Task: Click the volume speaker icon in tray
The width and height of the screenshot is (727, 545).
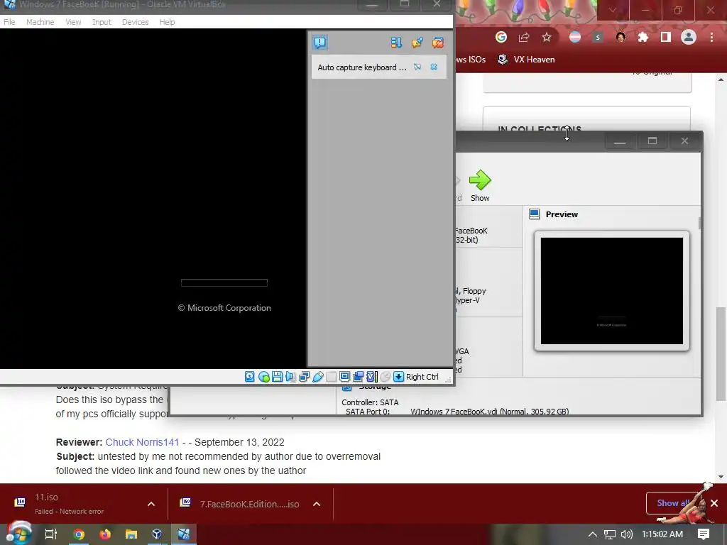Action: (x=627, y=534)
